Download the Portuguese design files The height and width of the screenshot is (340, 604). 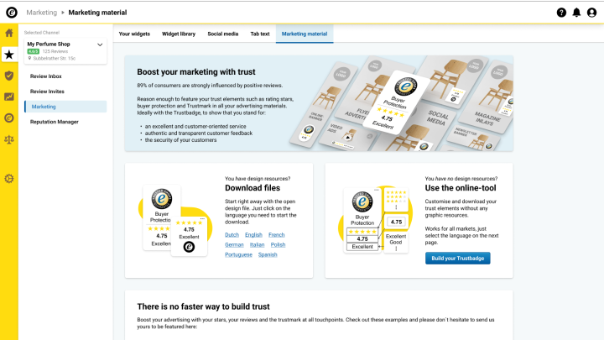[x=238, y=255]
